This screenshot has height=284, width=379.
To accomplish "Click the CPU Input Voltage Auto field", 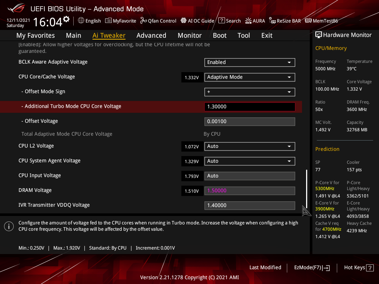I will (x=250, y=176).
